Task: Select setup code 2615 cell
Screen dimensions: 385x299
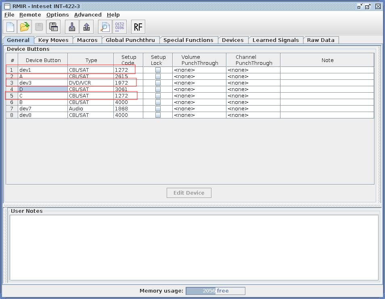Action: (x=128, y=76)
